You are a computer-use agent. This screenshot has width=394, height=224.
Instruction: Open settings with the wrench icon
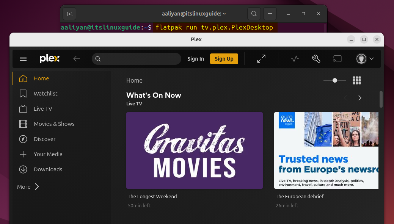tap(316, 59)
